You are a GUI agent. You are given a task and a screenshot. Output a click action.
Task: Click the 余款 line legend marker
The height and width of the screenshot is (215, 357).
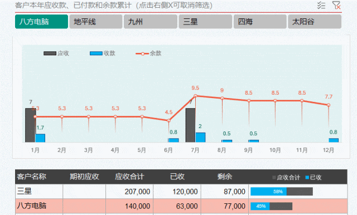[142, 53]
